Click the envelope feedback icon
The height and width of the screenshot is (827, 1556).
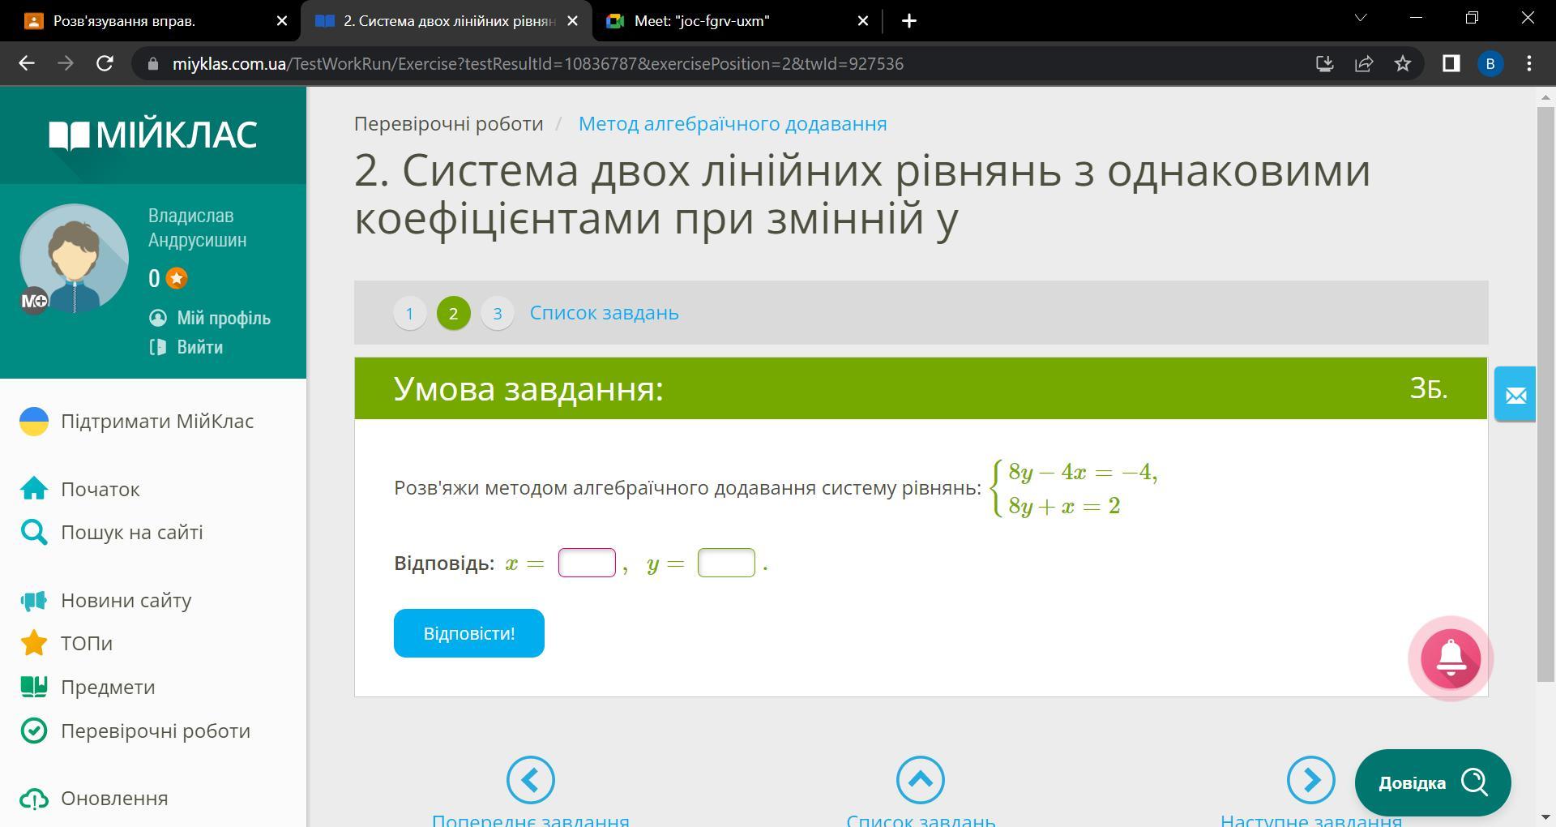coord(1515,395)
